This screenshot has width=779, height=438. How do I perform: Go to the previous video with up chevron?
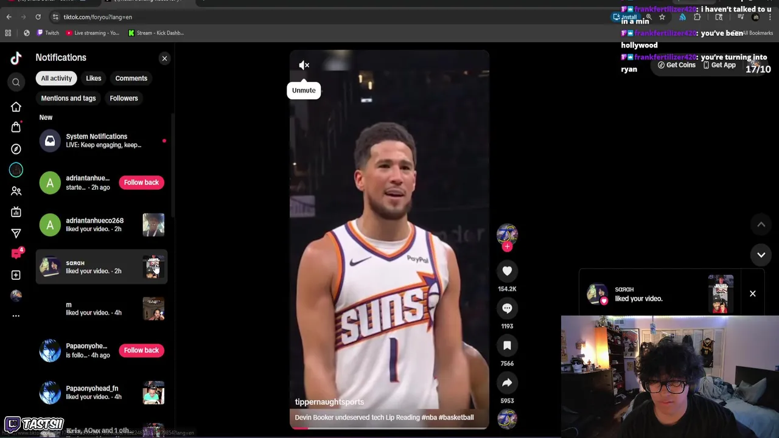761,224
